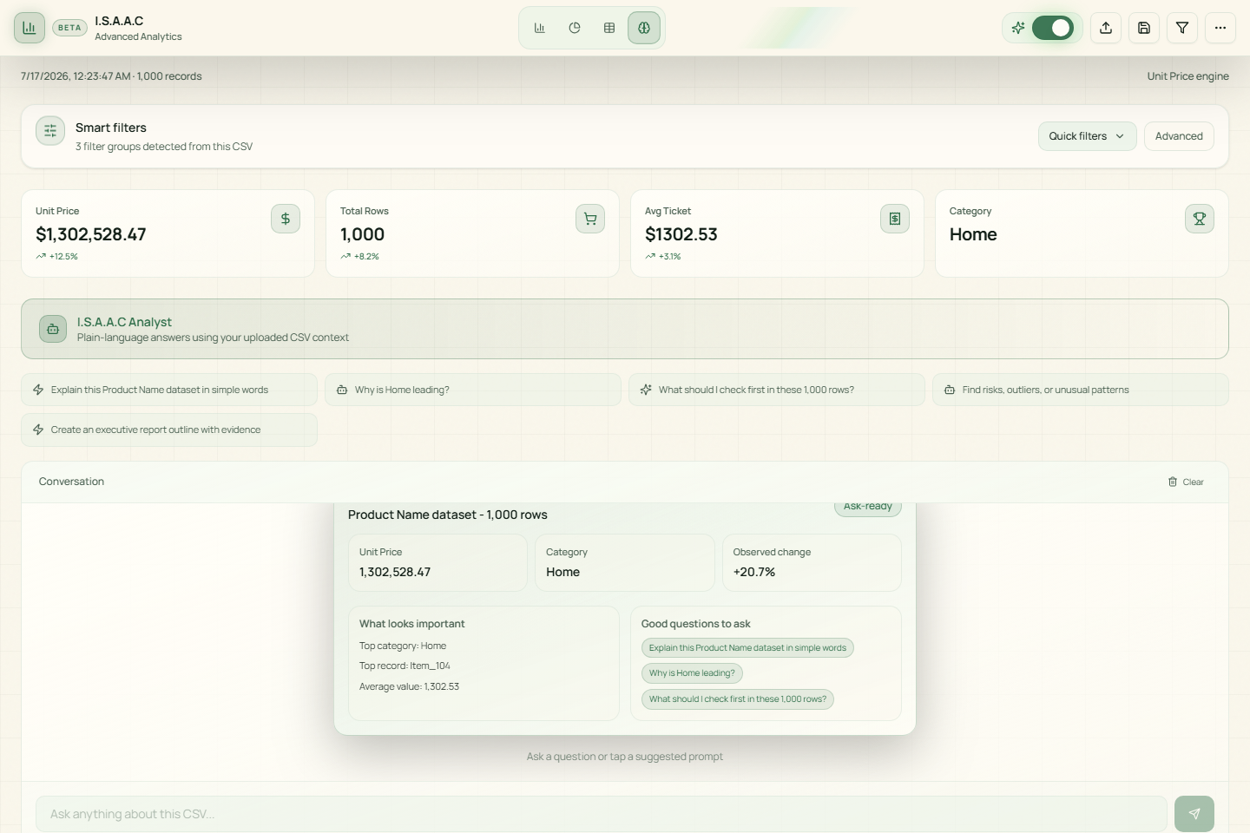Image resolution: width=1250 pixels, height=833 pixels.
Task: Click the cart icon on Total Rows card
Action: pos(590,219)
